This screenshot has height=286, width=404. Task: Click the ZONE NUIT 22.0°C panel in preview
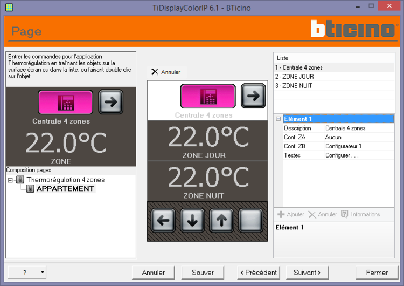coord(207,181)
